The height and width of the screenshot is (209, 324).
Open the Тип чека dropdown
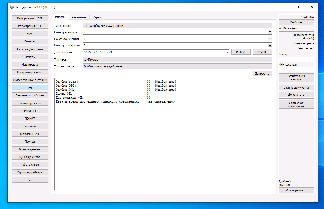click(178, 59)
